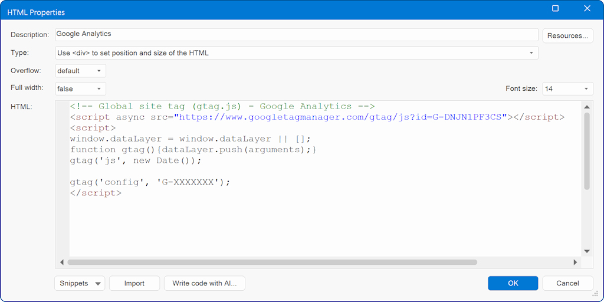Cancel the HTML Properties dialog
The width and height of the screenshot is (604, 302).
point(568,284)
